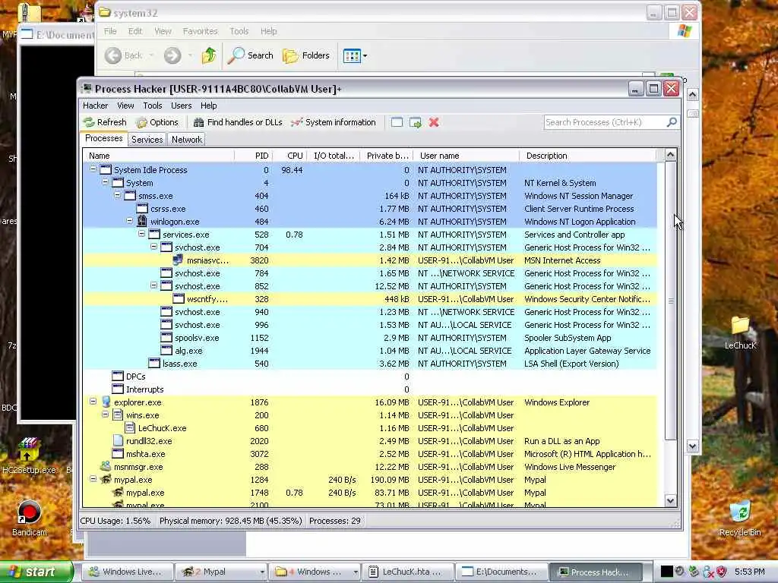Open the Recycle Bin desktop icon
The width and height of the screenshot is (778, 583).
(x=740, y=518)
